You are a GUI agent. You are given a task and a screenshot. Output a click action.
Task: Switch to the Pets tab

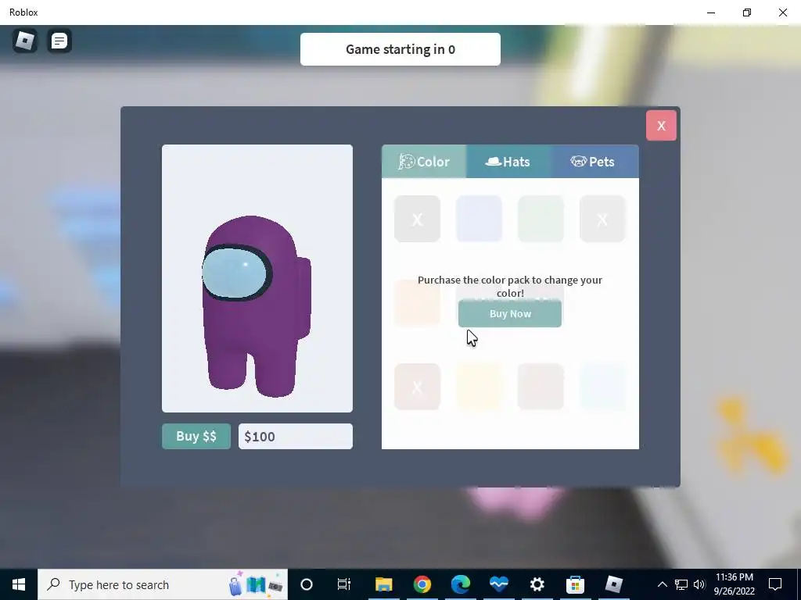coord(595,161)
